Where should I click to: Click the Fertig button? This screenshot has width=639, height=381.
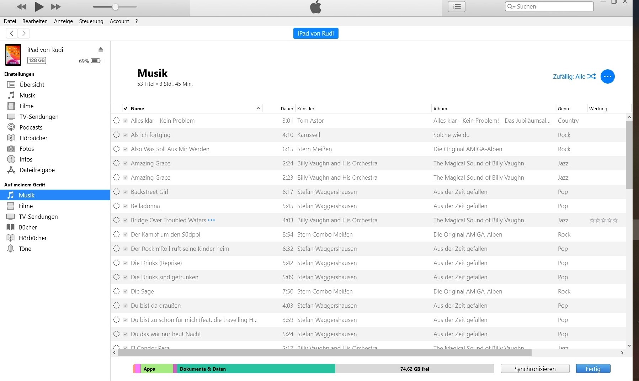pos(593,369)
